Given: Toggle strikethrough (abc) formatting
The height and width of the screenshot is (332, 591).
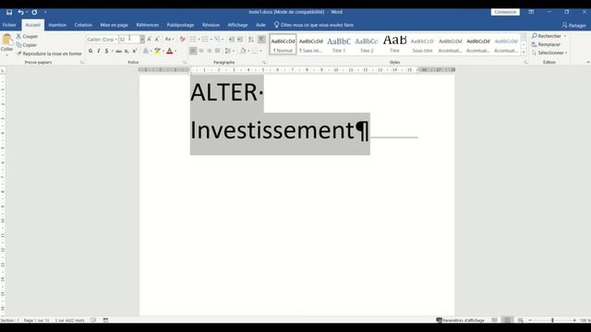Looking at the screenshot, I should [x=118, y=51].
